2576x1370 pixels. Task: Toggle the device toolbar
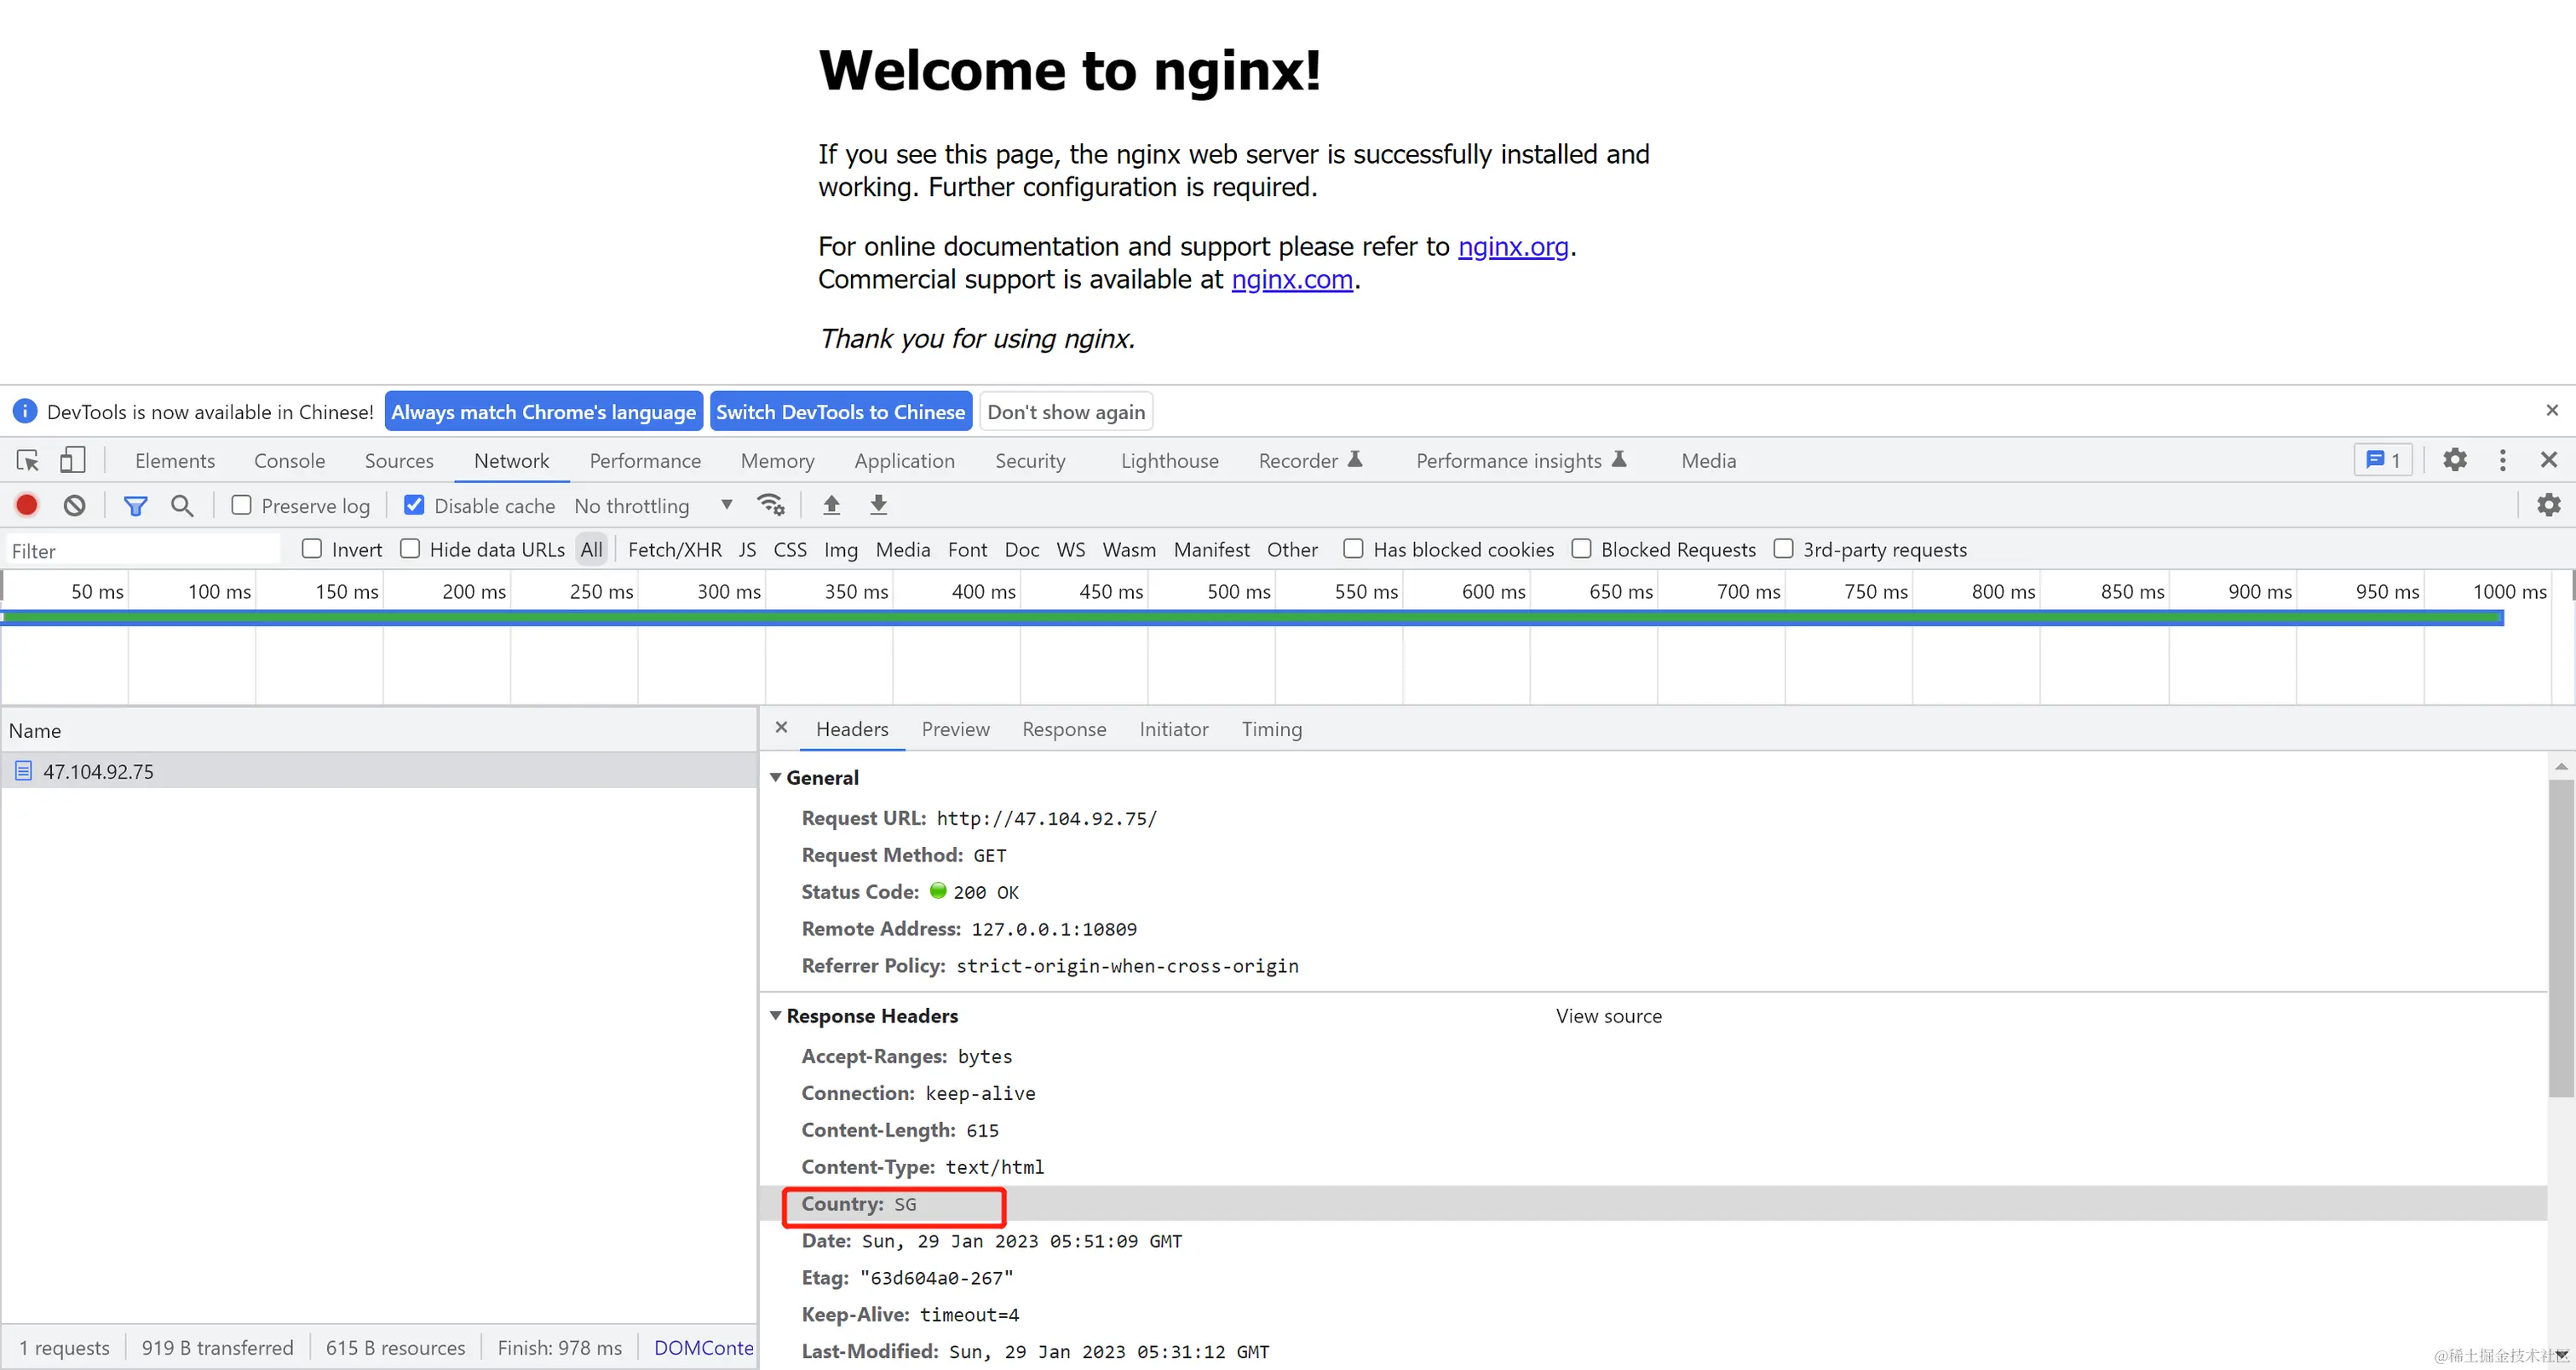coord(71,459)
